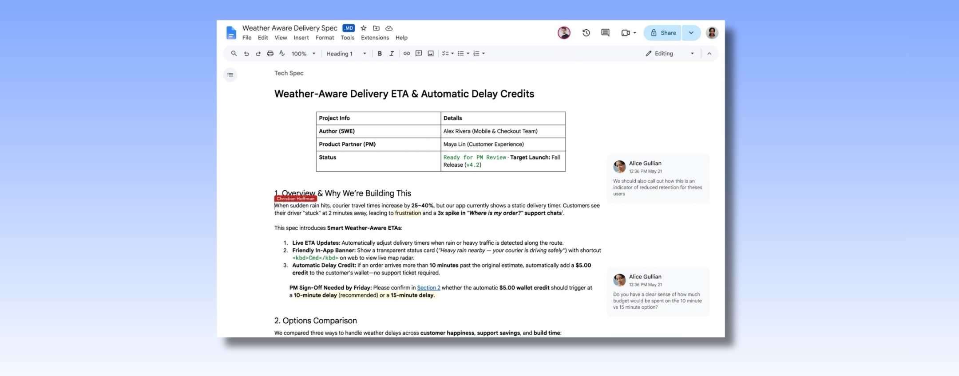Open the Editing mode dropdown

click(670, 54)
